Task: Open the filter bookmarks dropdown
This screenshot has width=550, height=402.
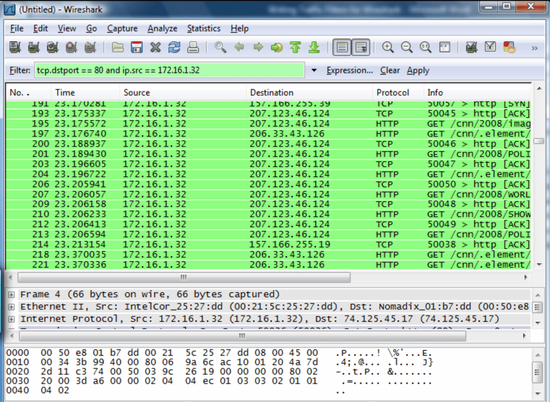Action: pos(314,70)
